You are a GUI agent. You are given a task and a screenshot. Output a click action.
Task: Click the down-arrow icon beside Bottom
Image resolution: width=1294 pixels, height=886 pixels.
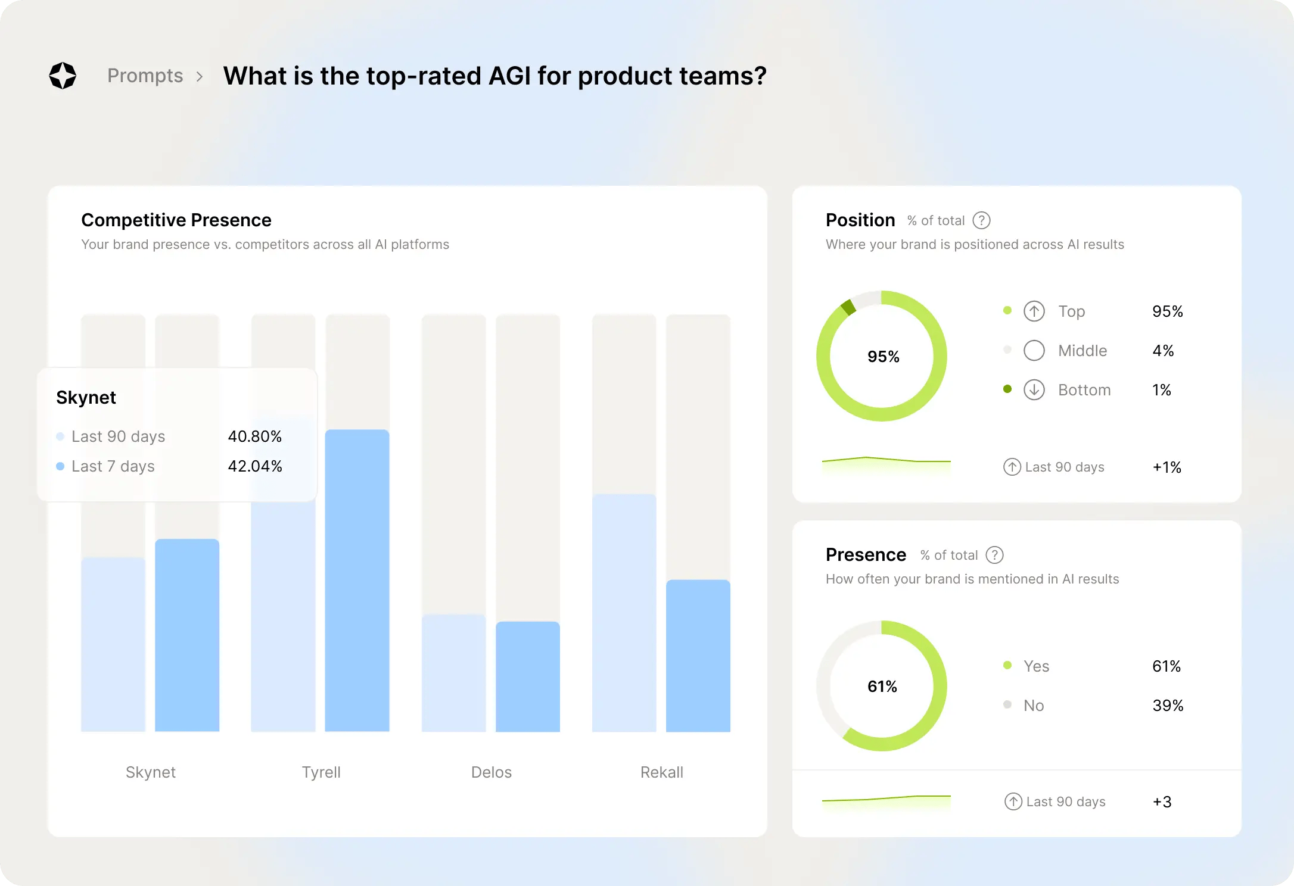coord(1035,389)
